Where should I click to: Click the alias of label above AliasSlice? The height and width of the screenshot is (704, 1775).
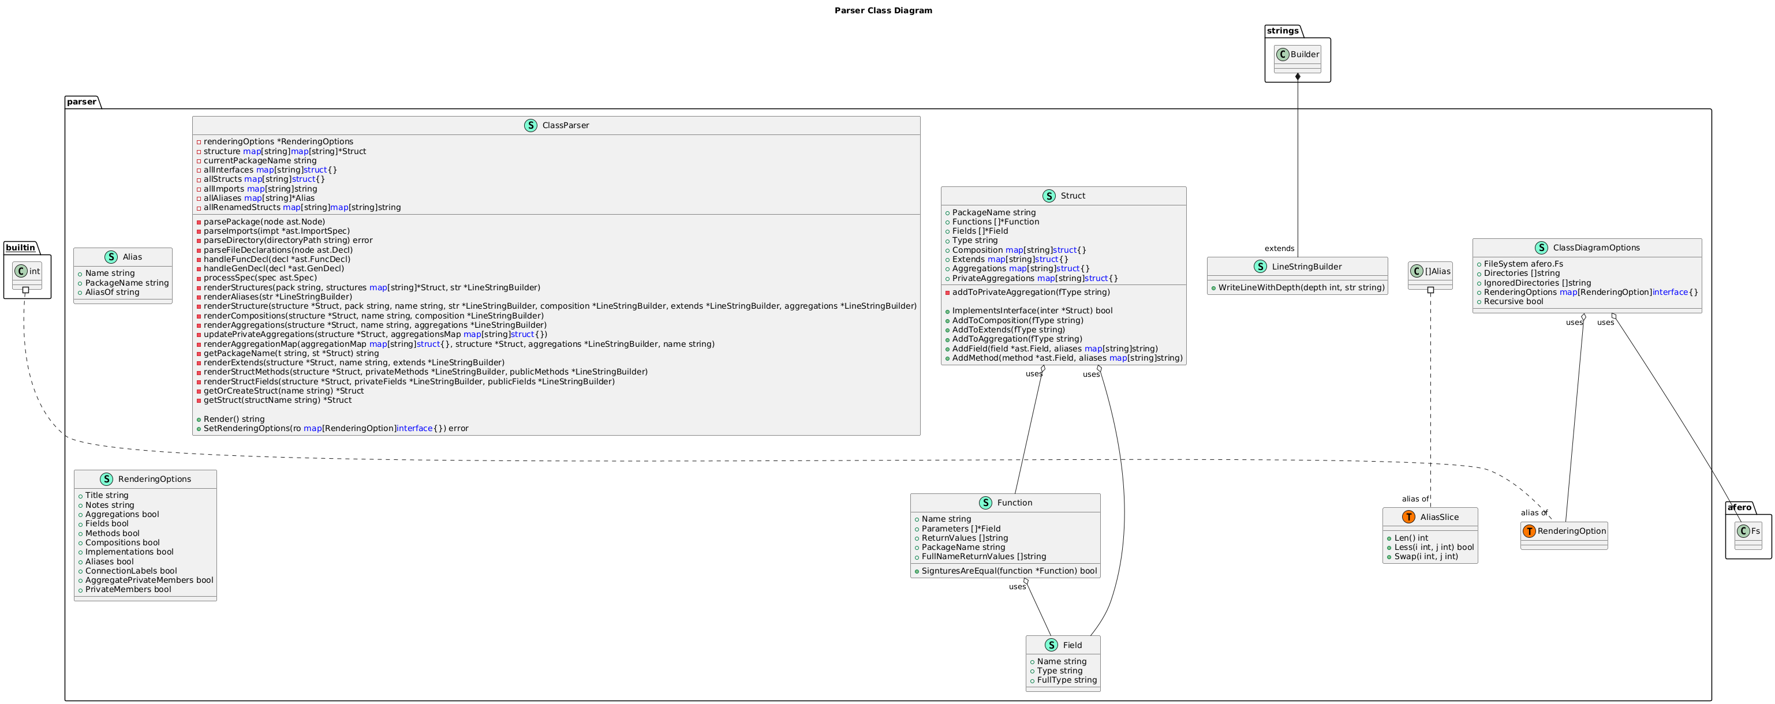tap(1415, 499)
